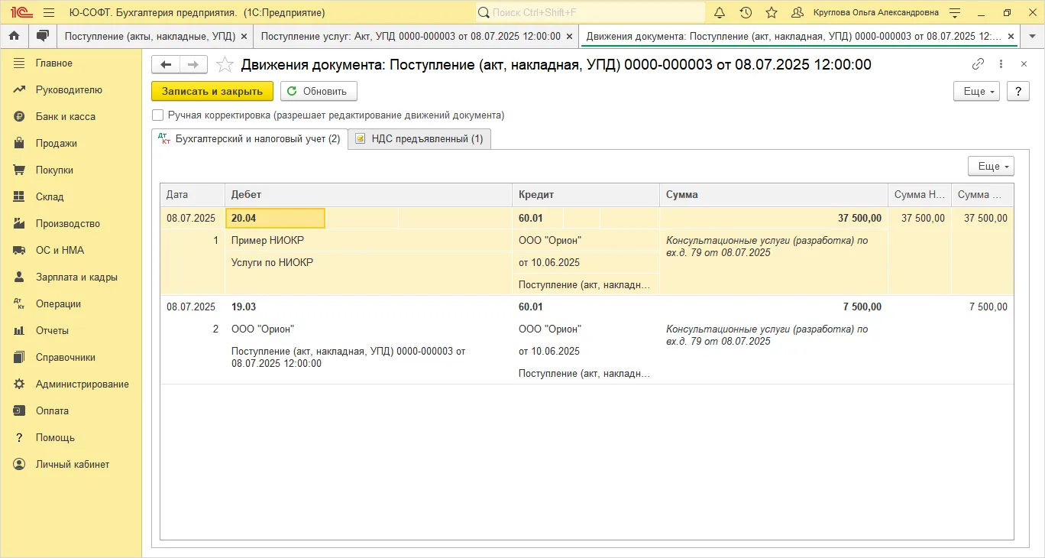
Task: Go to the home page icon
Action: [x=14, y=36]
